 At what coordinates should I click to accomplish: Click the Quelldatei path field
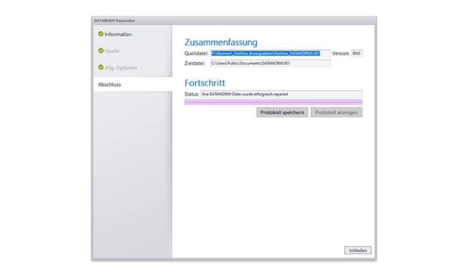pyautogui.click(x=270, y=53)
